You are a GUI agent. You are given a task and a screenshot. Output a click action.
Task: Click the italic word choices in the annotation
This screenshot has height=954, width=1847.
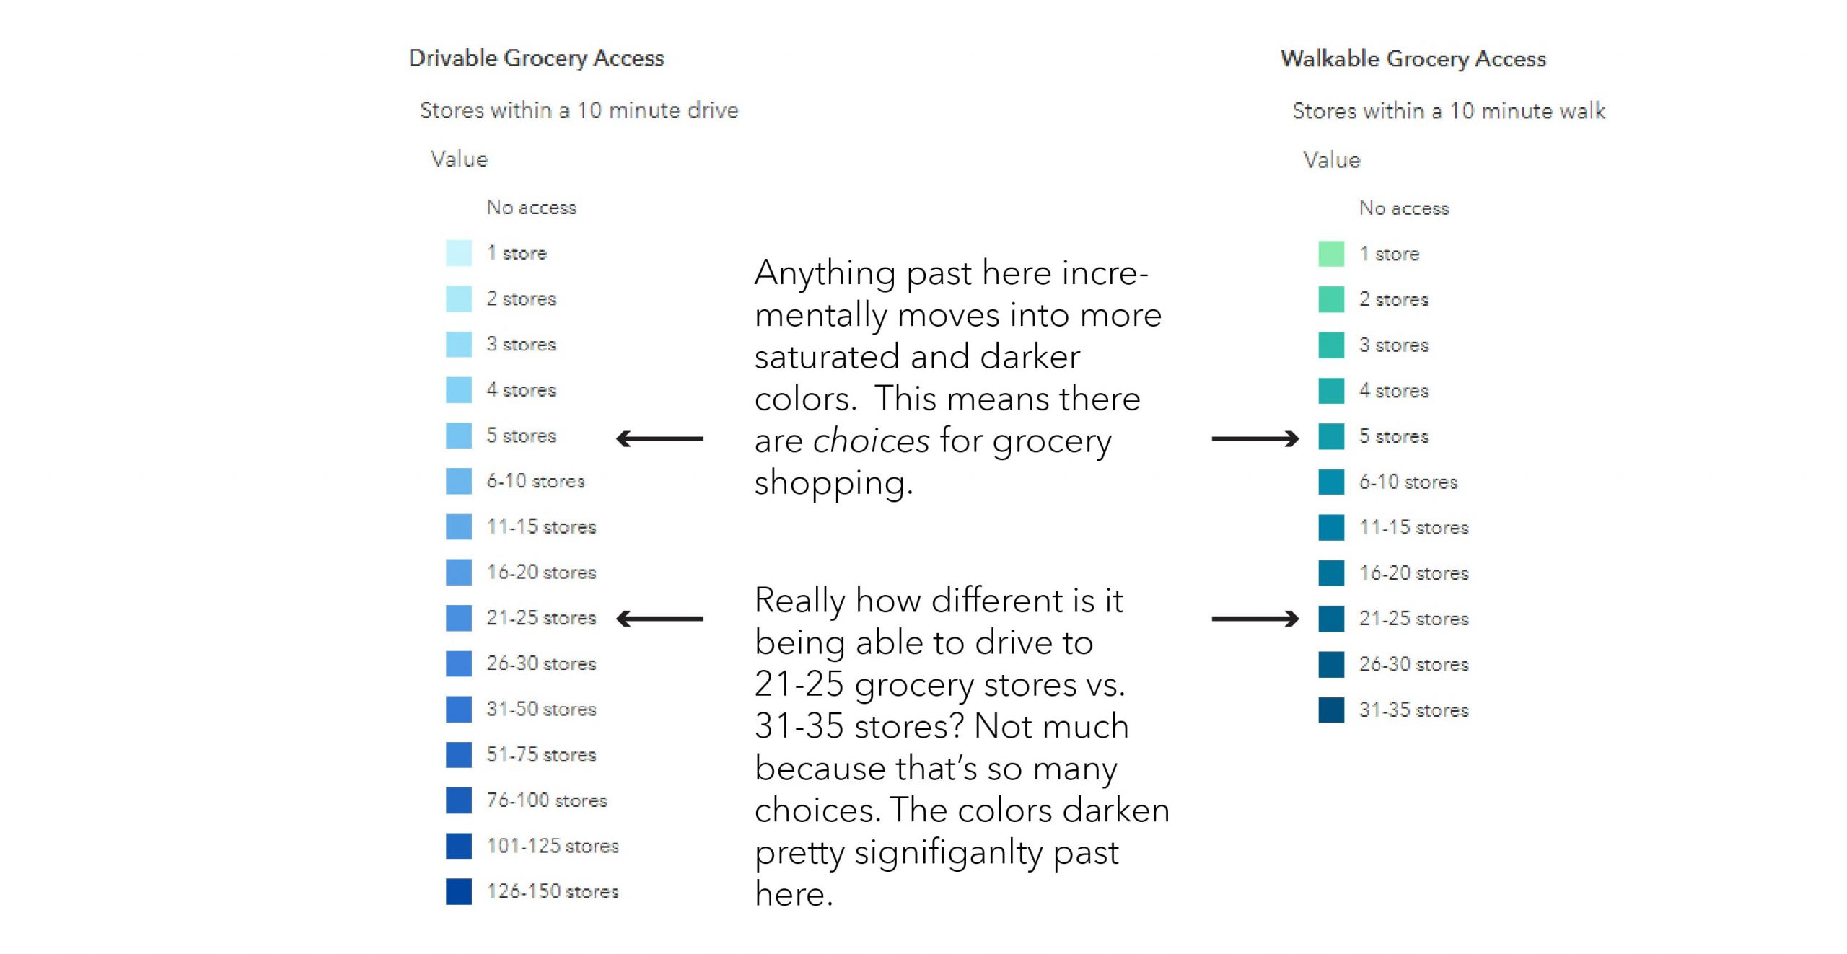(x=871, y=441)
